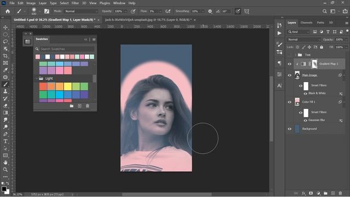This screenshot has width=350, height=197.
Task: Open brush preset picker dropdown
Action: 40,11
